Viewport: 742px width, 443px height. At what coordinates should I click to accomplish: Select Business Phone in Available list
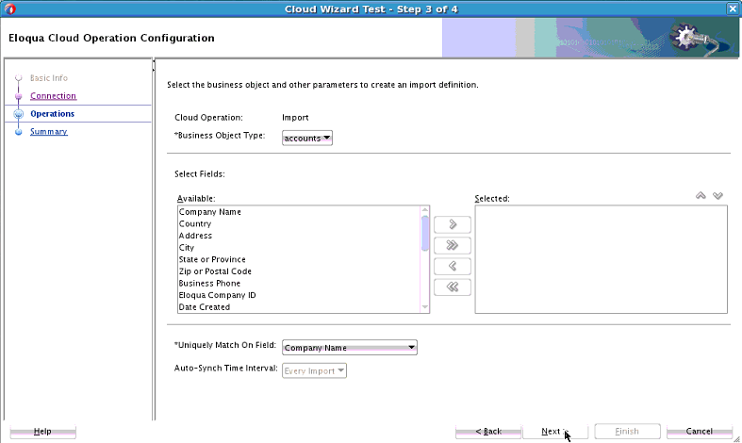click(x=299, y=283)
